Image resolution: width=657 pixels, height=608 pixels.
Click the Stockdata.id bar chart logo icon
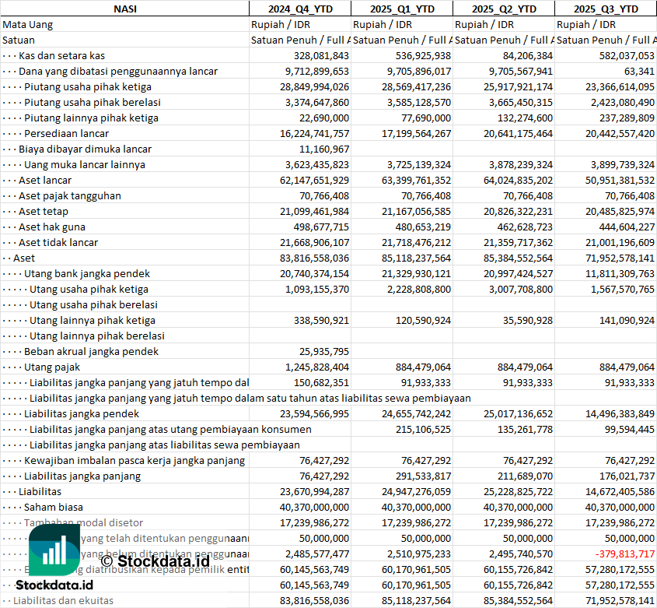pos(54,550)
